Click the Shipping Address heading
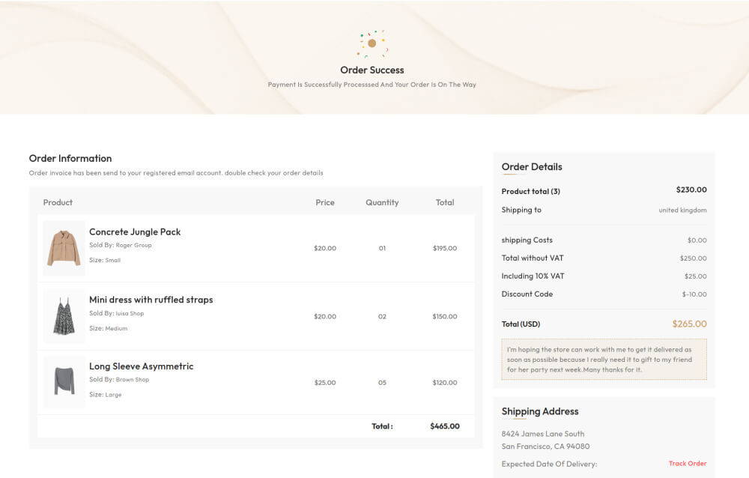 (x=539, y=411)
